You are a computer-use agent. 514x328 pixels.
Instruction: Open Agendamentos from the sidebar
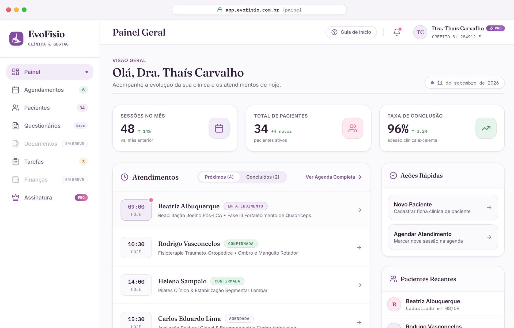click(x=50, y=90)
